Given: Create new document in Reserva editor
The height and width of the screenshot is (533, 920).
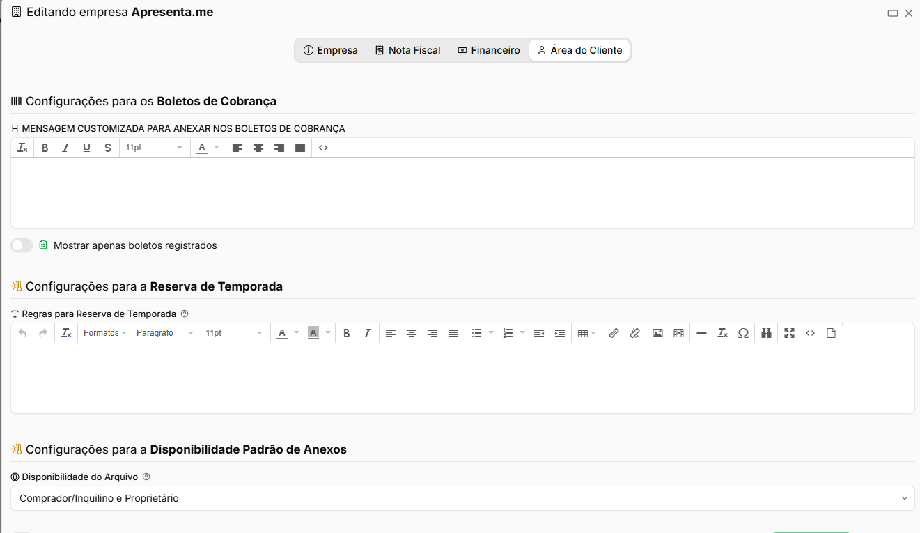Looking at the screenshot, I should pyautogui.click(x=831, y=333).
